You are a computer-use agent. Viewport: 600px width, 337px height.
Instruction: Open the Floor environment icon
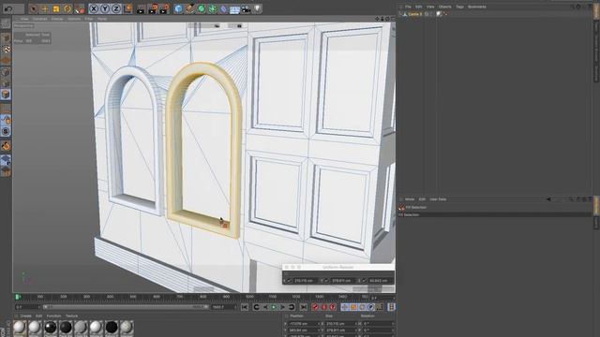234,8
